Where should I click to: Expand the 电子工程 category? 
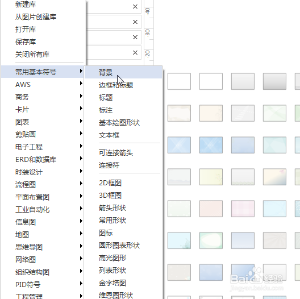(43, 147)
